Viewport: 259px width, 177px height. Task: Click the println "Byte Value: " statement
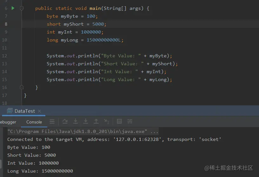[110, 56]
